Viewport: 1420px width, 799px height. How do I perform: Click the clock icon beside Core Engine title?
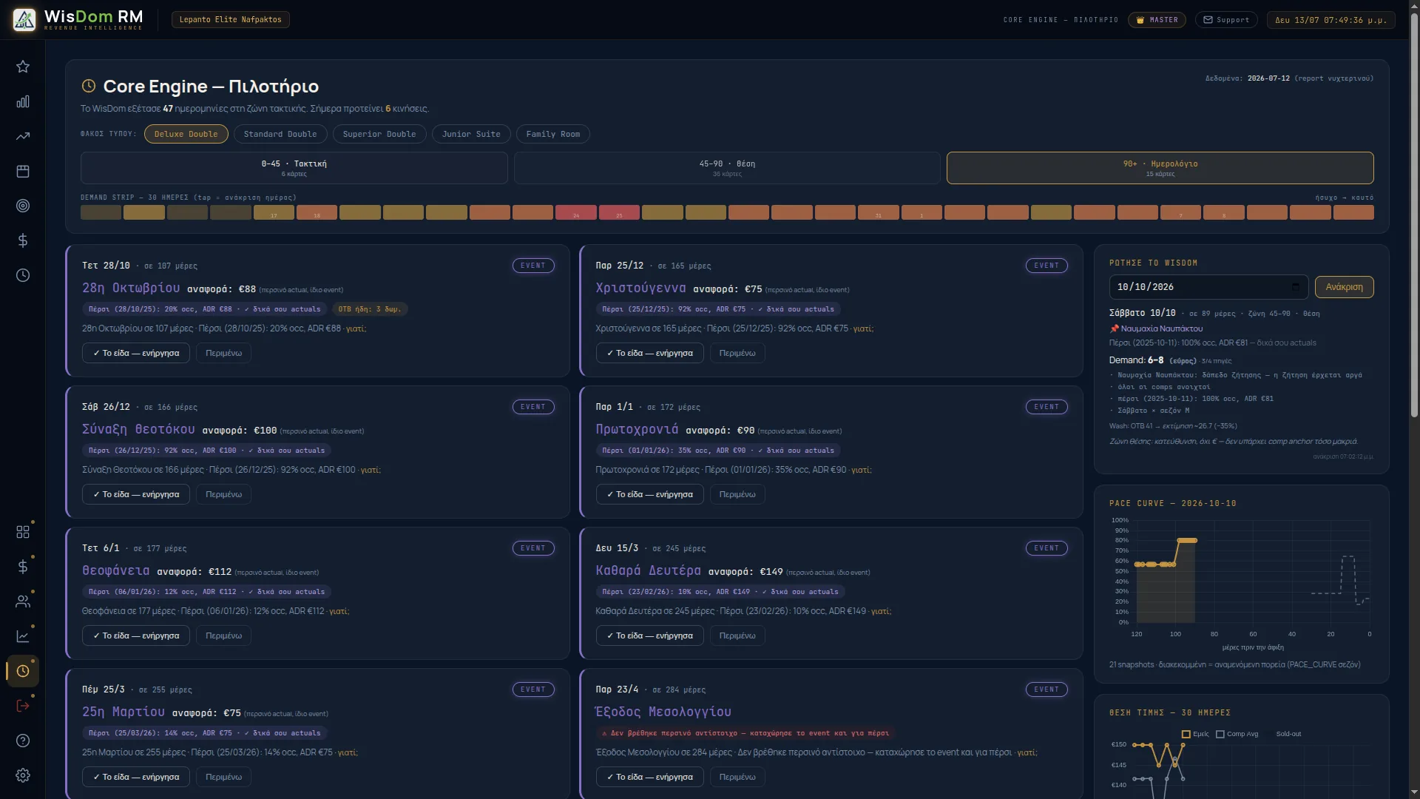[x=89, y=86]
